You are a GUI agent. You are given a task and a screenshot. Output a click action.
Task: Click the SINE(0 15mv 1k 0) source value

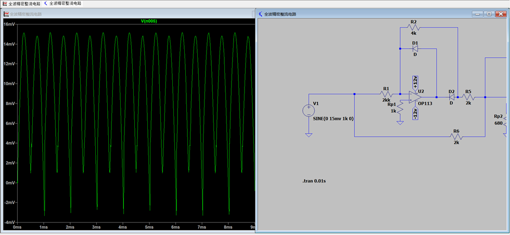coord(333,119)
